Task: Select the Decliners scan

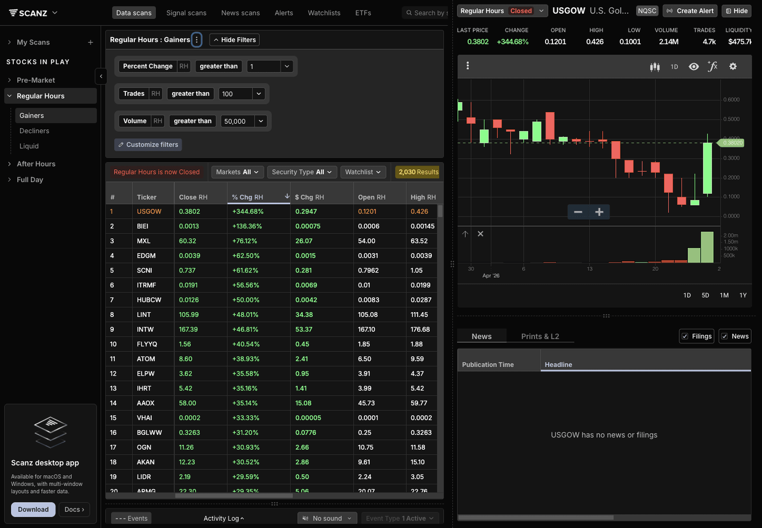Action: point(34,131)
